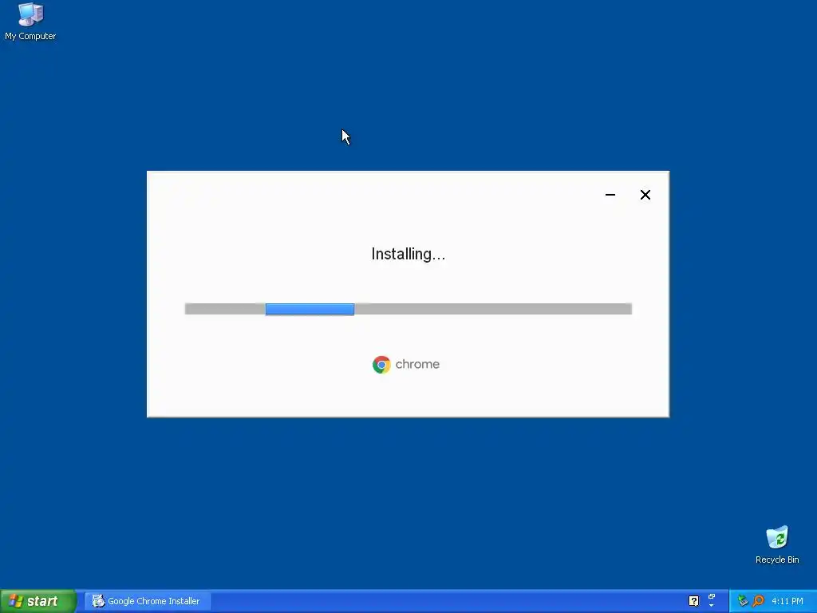Screen dimensions: 817x613
Task: Click the language bar restore icon
Action: [x=712, y=597]
